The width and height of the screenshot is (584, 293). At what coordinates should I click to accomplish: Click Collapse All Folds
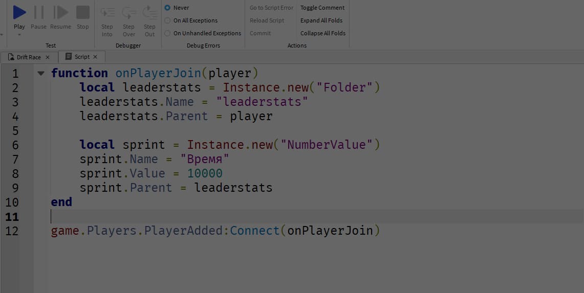tap(322, 33)
